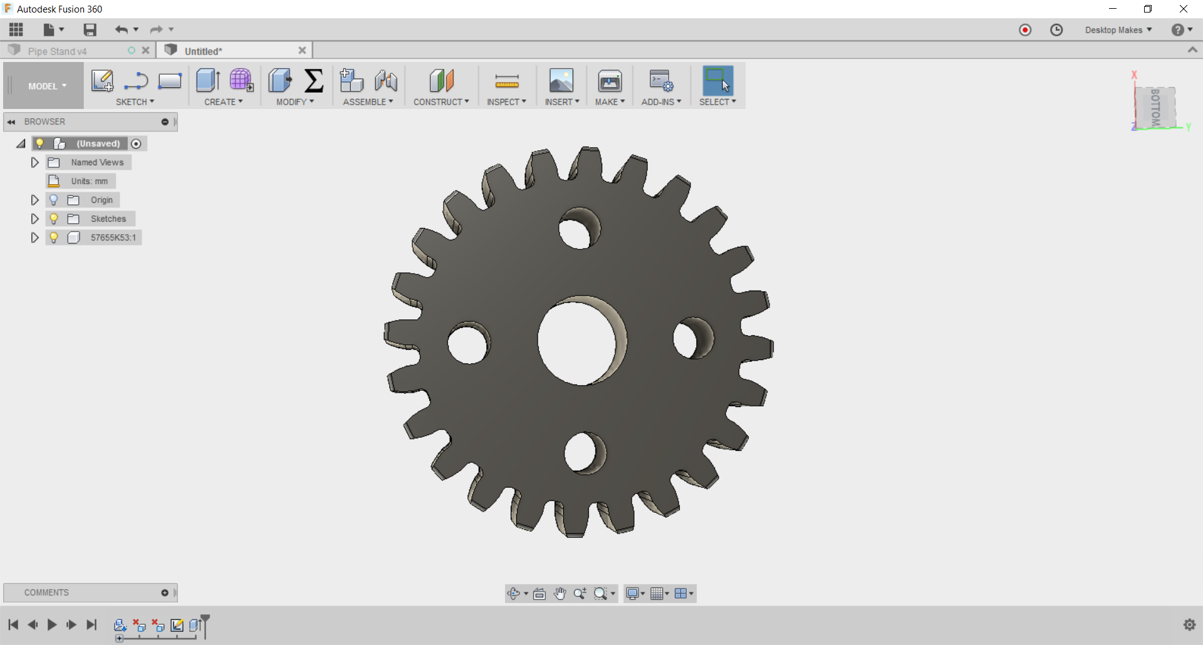Hide the Sketches folder using its lightbulb
This screenshot has height=645, width=1203.
tap(54, 219)
